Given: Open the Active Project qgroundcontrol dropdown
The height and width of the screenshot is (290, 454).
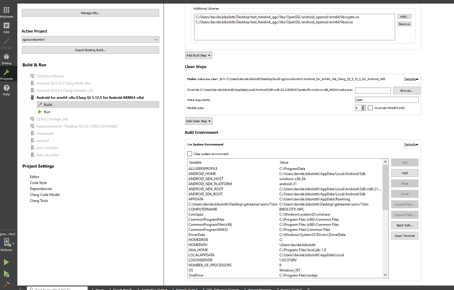Looking at the screenshot, I should (x=90, y=39).
